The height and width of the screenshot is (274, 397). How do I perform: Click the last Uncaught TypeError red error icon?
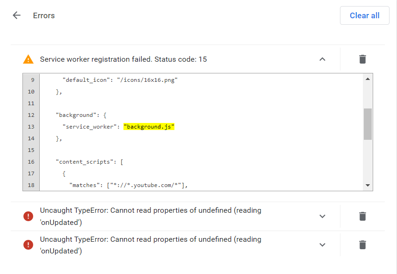pos(28,245)
